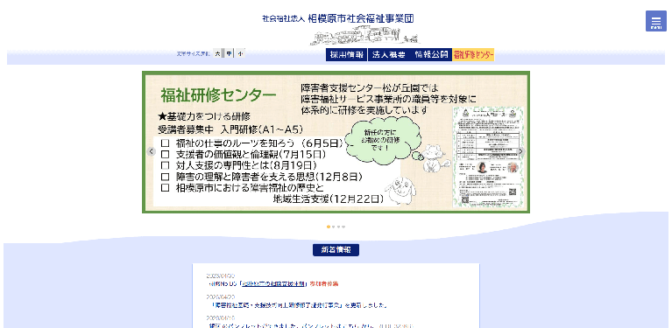Click the 対人支援の専門性とは（8月19日） line

(x=239, y=165)
